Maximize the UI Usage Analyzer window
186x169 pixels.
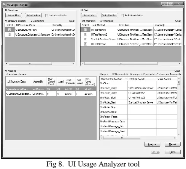[170, 4]
